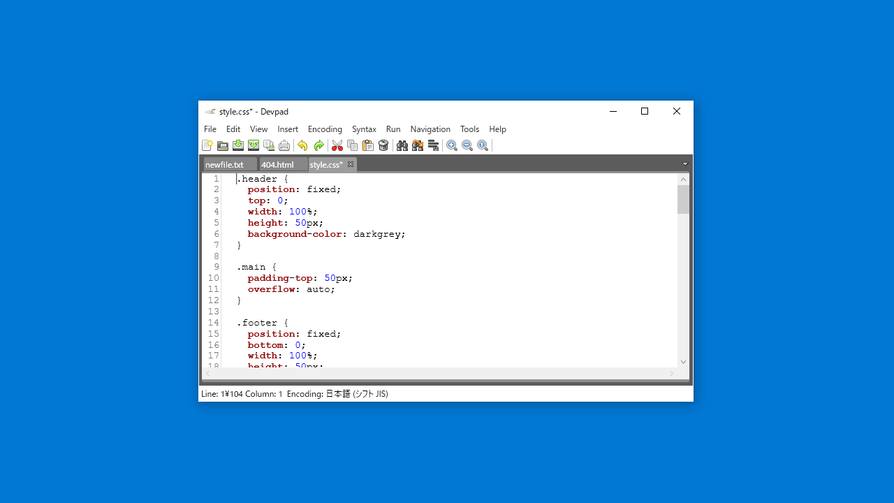
Task: Click the Paste clipboard icon
Action: pos(368,145)
